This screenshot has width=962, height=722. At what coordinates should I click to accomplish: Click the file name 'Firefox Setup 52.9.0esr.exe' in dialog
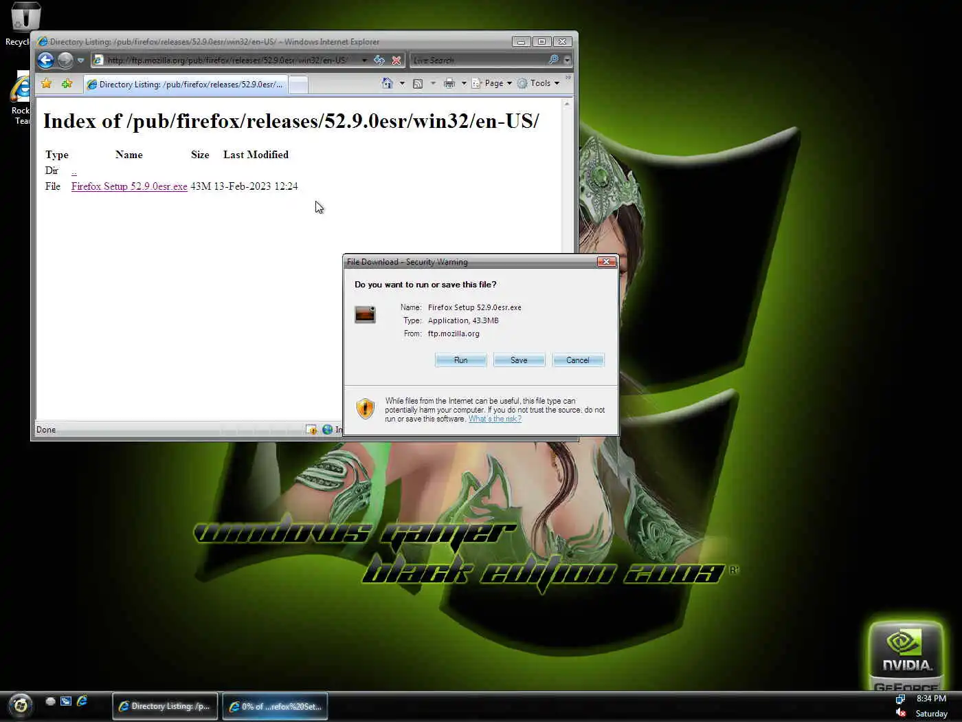pyautogui.click(x=474, y=307)
